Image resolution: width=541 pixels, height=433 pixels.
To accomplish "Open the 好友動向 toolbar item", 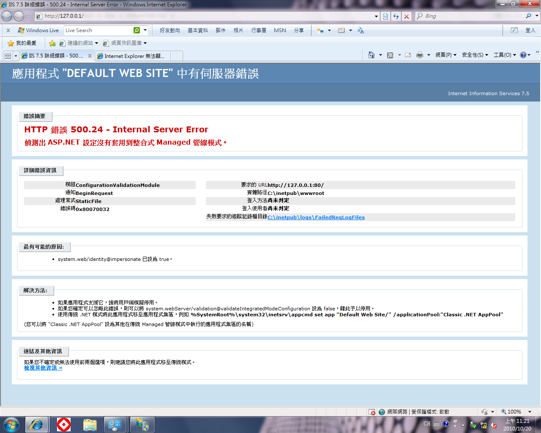I will click(170, 30).
